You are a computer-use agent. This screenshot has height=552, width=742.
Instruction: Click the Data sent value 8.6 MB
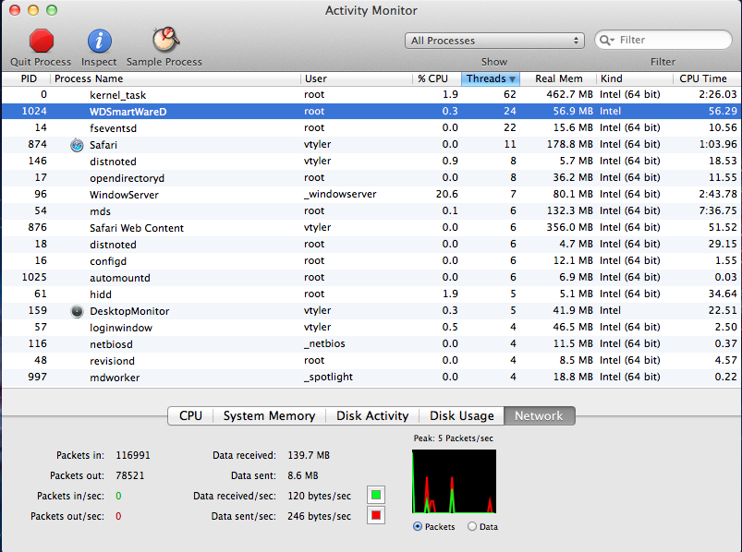tap(303, 476)
